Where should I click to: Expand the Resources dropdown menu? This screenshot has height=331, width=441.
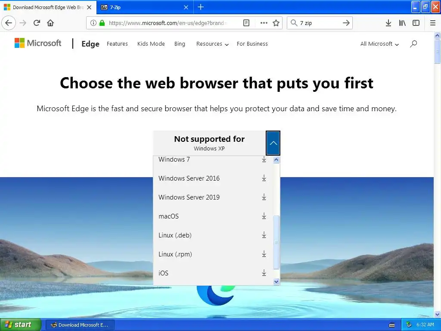click(x=212, y=44)
